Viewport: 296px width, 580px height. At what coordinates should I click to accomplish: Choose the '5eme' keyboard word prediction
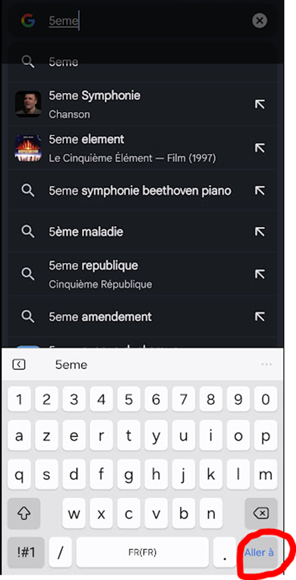(x=71, y=365)
